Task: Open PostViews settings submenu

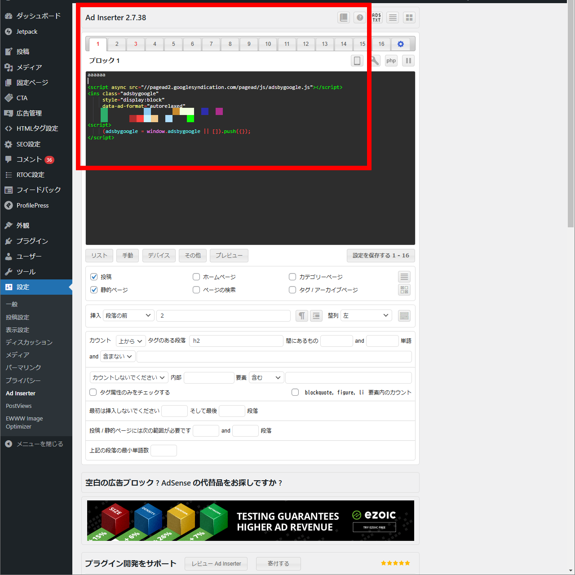Action: (x=19, y=406)
